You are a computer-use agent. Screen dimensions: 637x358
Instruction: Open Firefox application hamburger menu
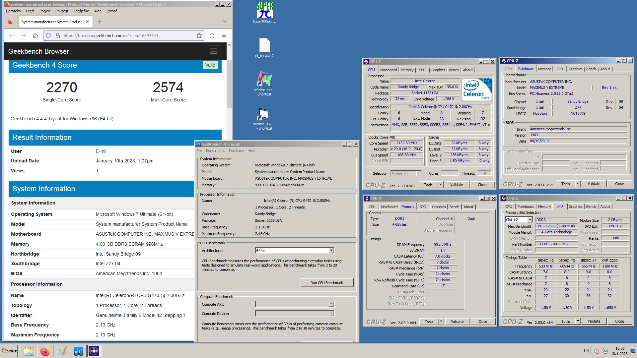[224, 35]
